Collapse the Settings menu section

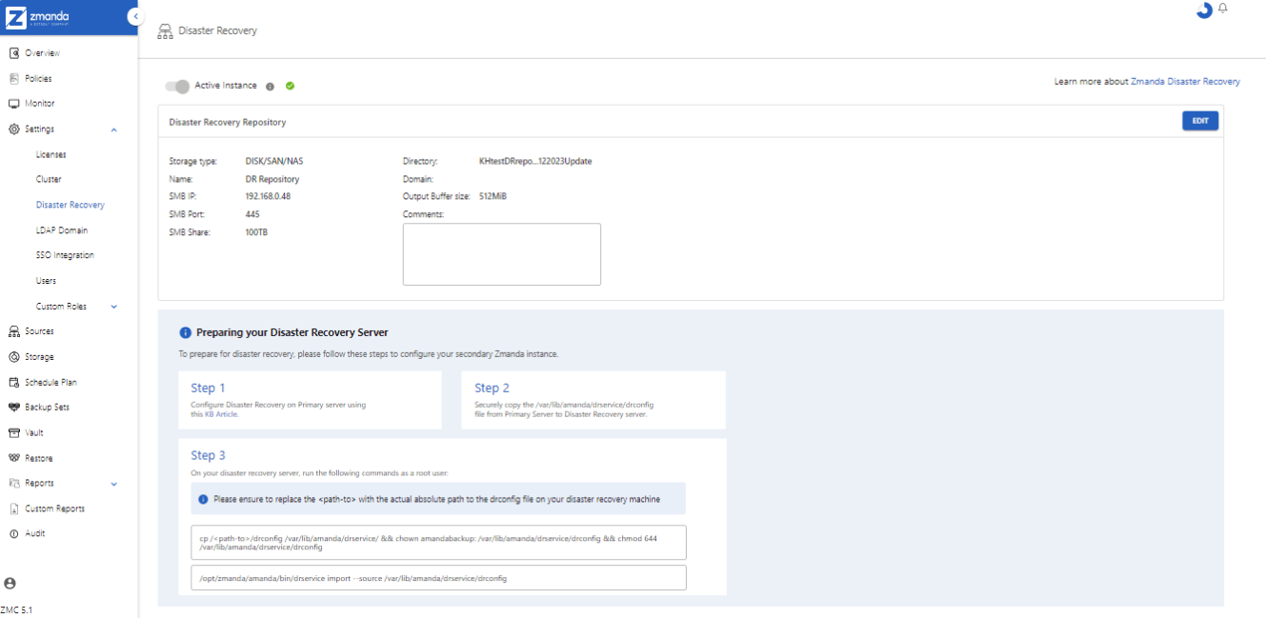(114, 130)
